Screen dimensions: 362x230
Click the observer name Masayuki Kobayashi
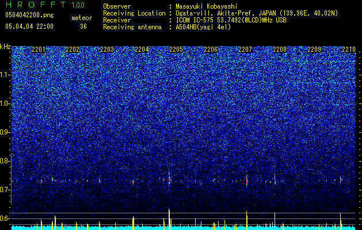click(x=207, y=6)
